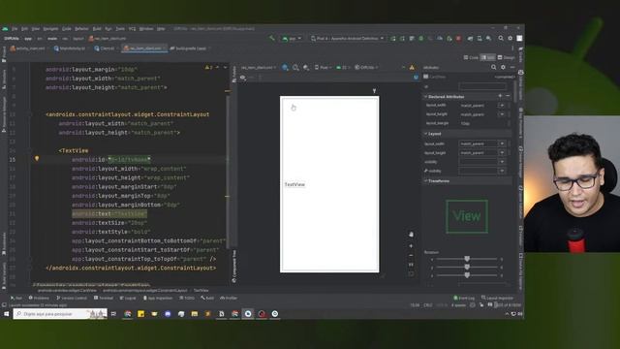
Task: Open the Layout Inspector button
Action: click(497, 298)
